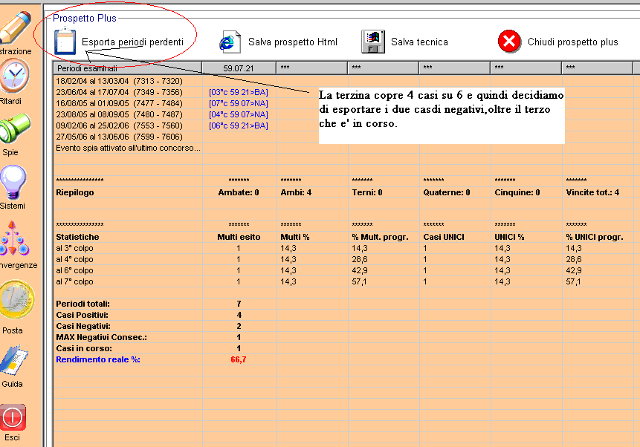Click the Internet Explorer icon for Salva prospetto Html
640x447 pixels.
(230, 42)
